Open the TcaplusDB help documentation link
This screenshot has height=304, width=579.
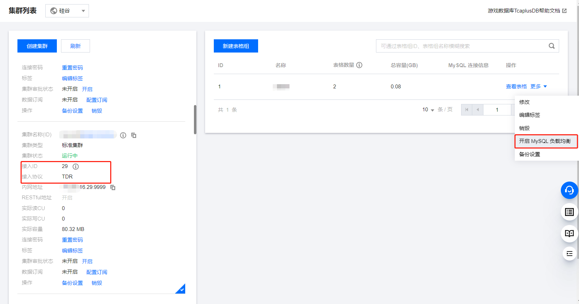tap(527, 11)
